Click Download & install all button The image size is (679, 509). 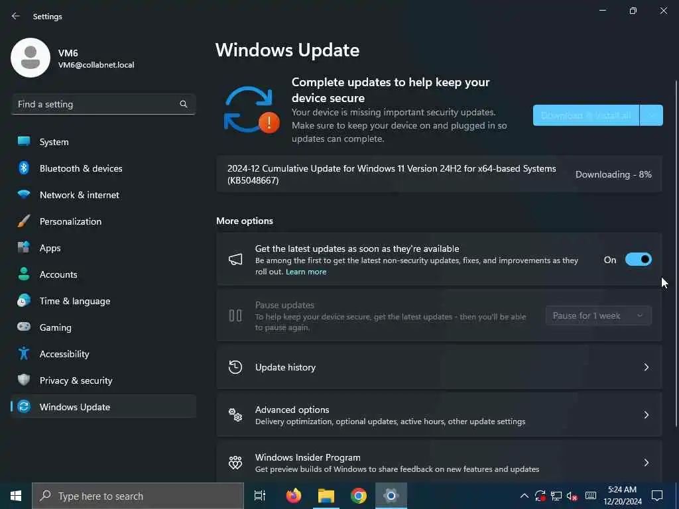click(x=586, y=115)
